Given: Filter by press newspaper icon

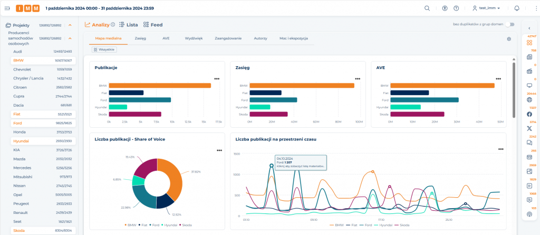Looking at the screenshot, I should pyautogui.click(x=529, y=57).
